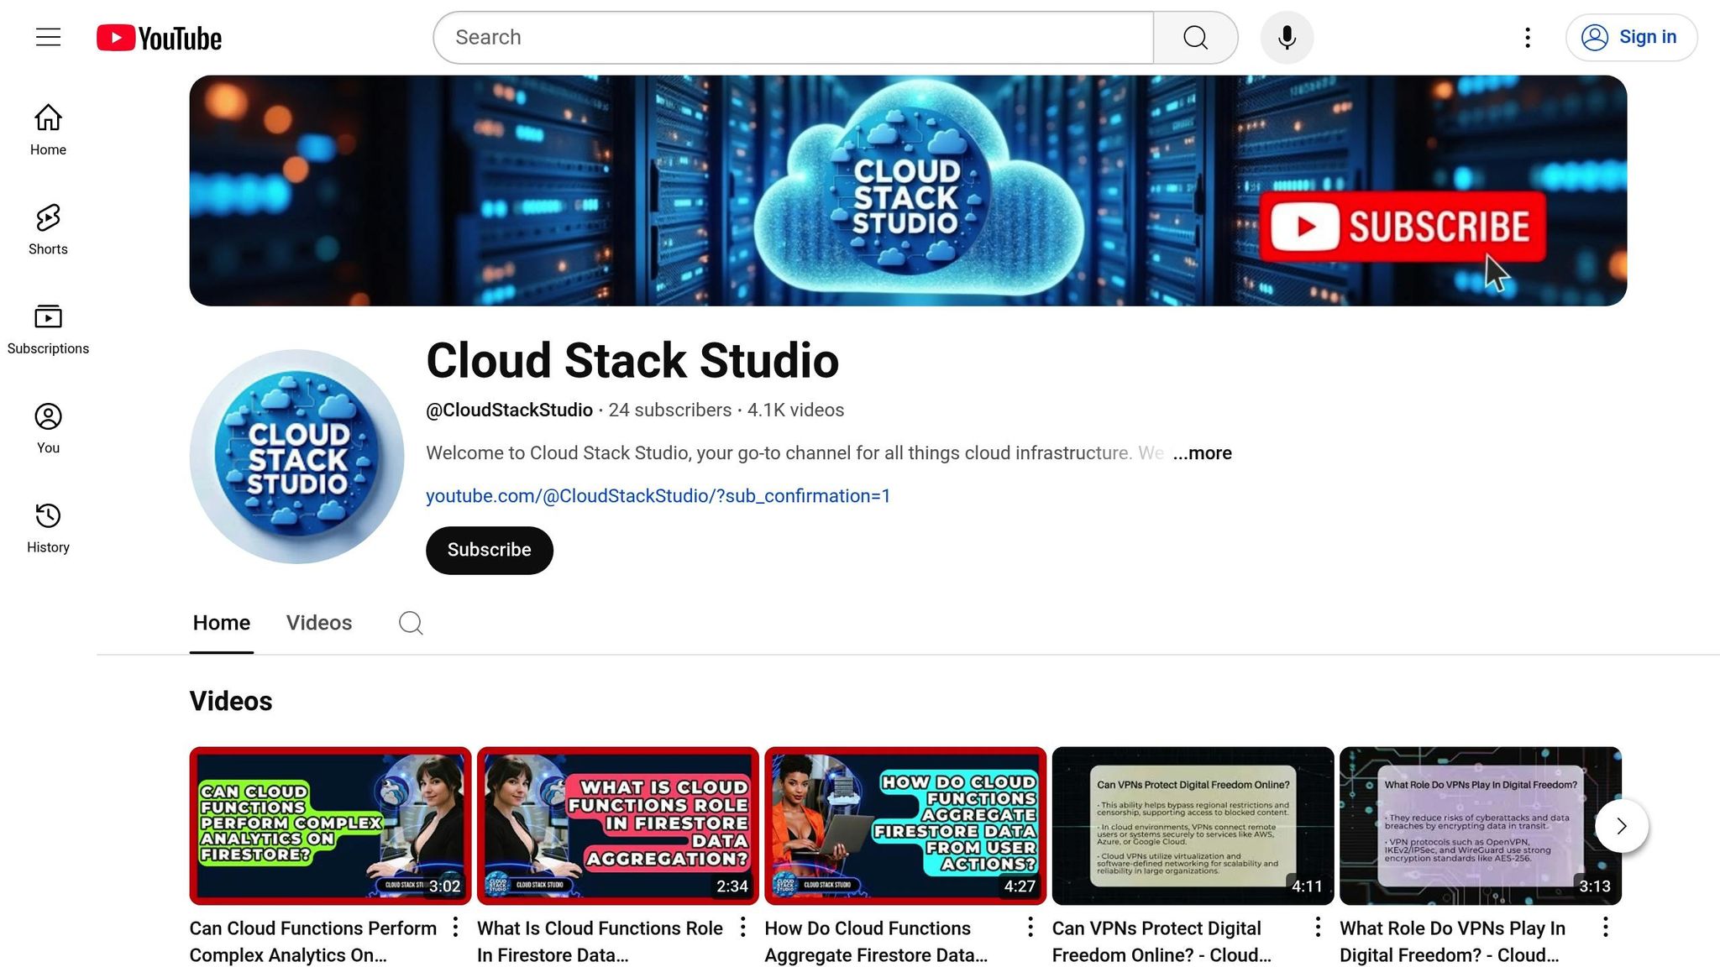Open the sub_confirmation channel link
Screen dimensions: 1720x967
[658, 496]
